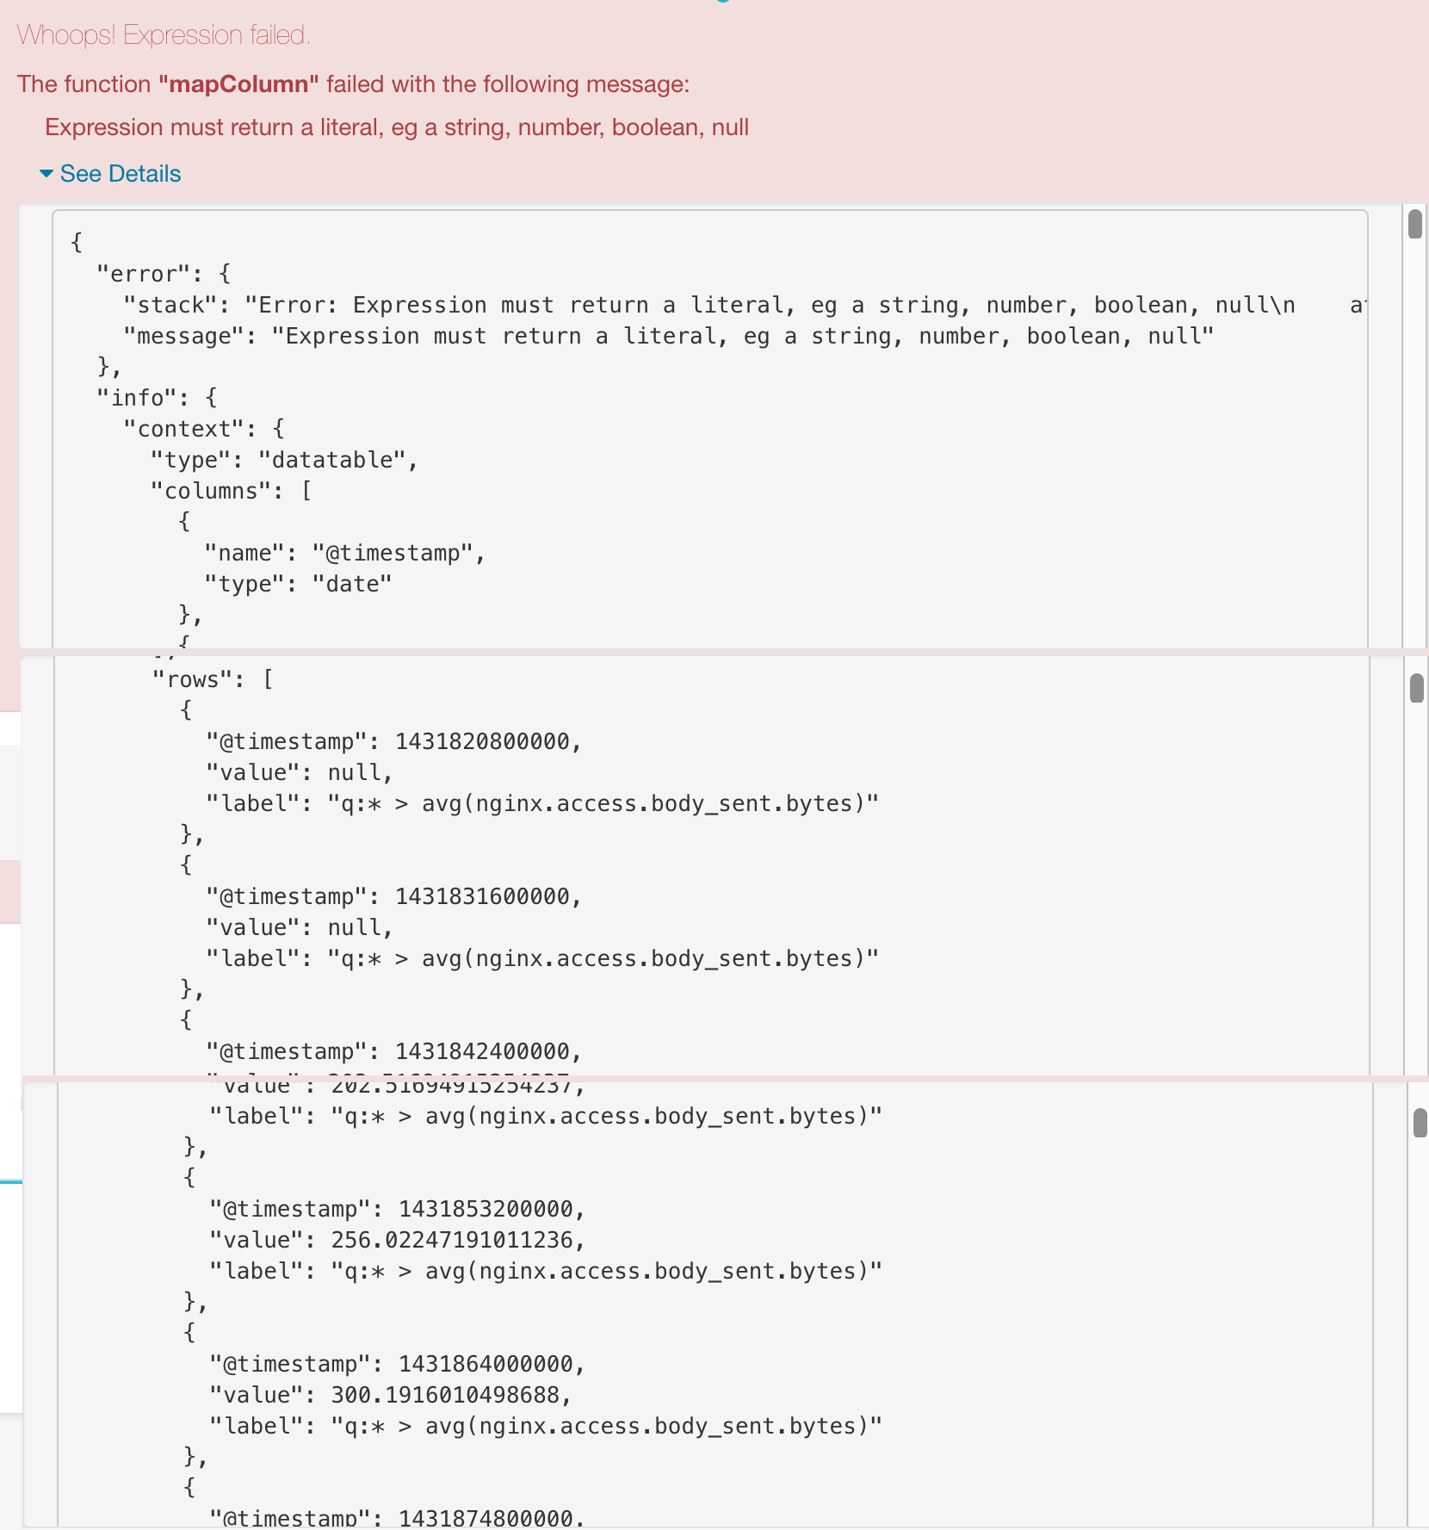Click the "columns": [ line

point(231,491)
